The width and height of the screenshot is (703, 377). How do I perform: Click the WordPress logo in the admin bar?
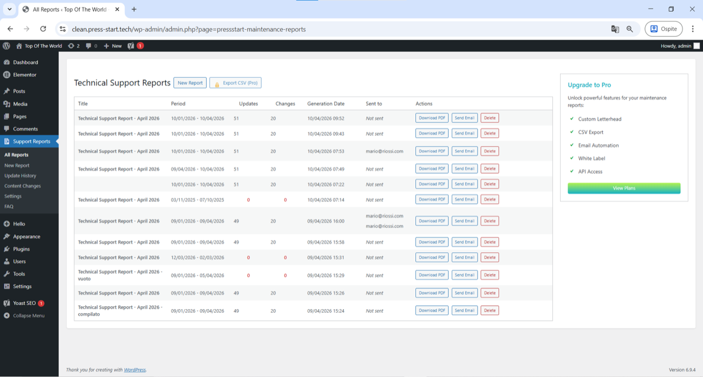[x=6, y=46]
